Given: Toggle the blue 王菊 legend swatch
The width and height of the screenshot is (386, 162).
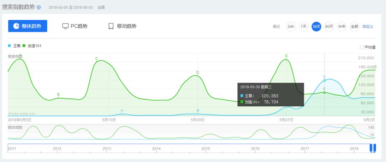Looking at the screenshot, I should tap(9, 46).
